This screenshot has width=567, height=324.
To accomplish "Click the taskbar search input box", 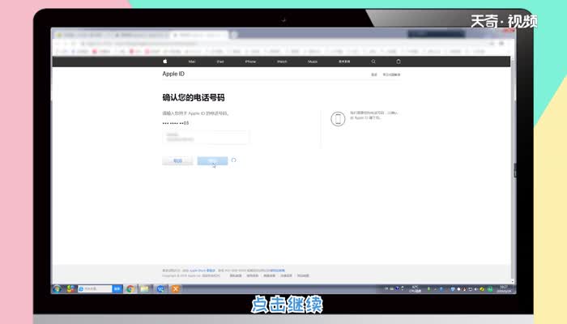I will (x=95, y=288).
